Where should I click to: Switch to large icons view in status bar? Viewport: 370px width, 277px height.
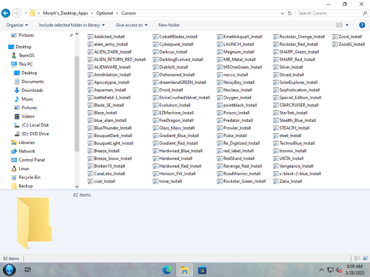tap(365, 259)
